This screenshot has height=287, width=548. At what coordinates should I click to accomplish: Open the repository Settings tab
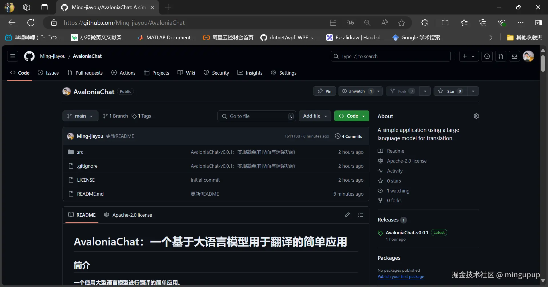(x=284, y=73)
